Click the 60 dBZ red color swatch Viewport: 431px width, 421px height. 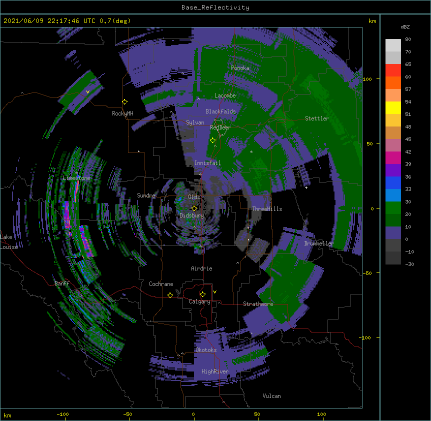(x=393, y=70)
